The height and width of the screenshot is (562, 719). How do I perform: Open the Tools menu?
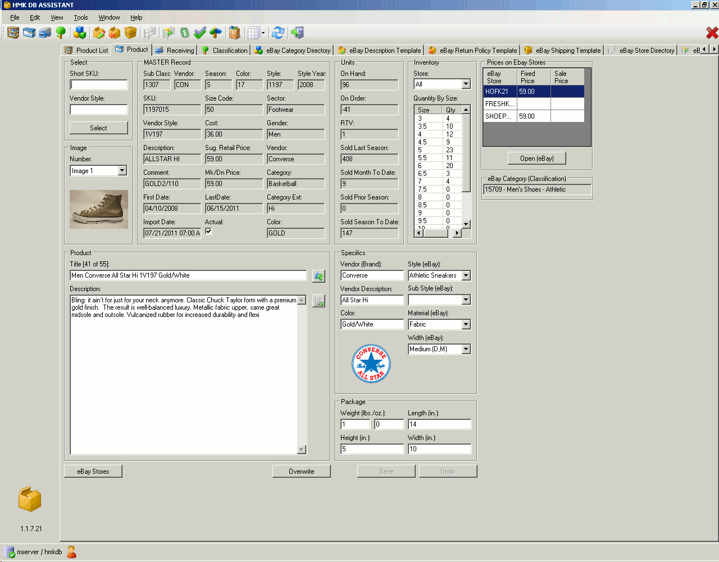pos(81,17)
